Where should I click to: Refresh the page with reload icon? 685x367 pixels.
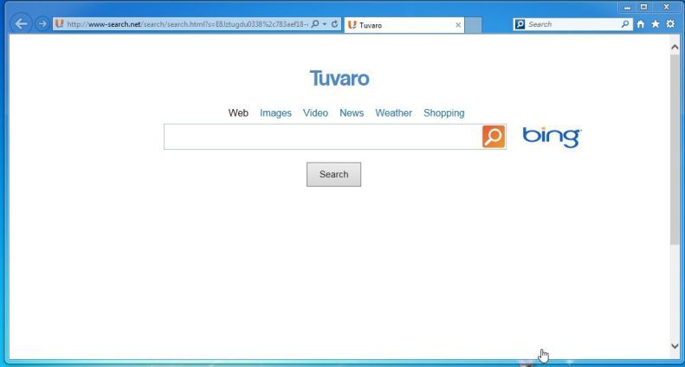334,24
